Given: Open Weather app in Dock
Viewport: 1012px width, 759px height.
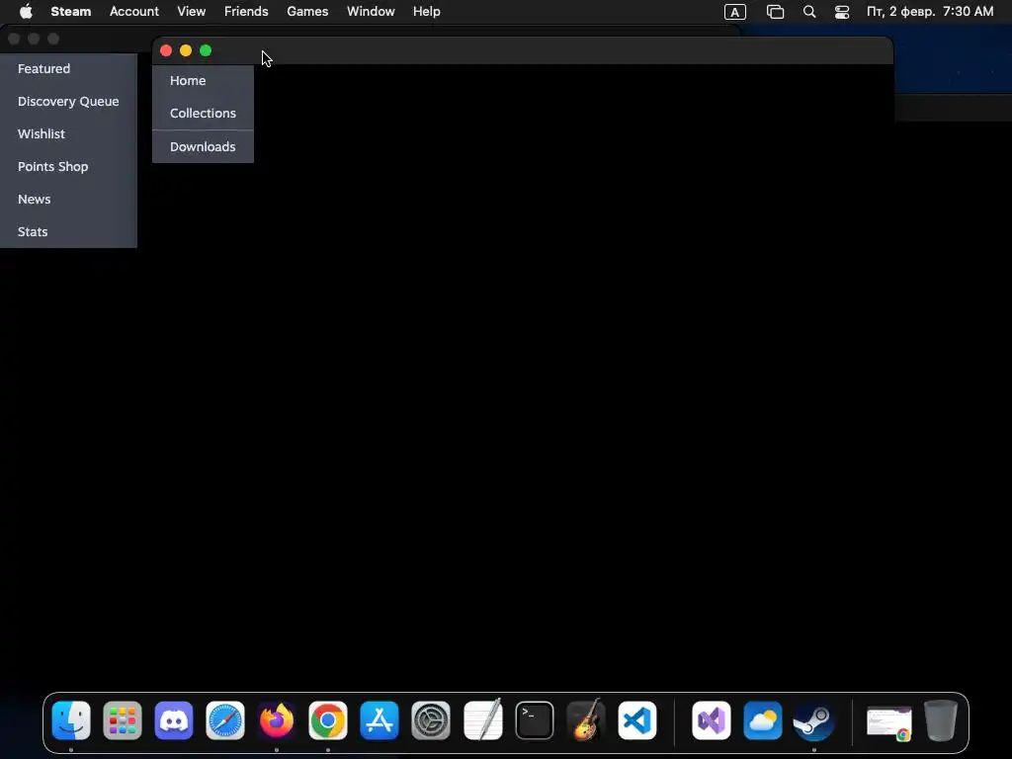Looking at the screenshot, I should pyautogui.click(x=763, y=720).
